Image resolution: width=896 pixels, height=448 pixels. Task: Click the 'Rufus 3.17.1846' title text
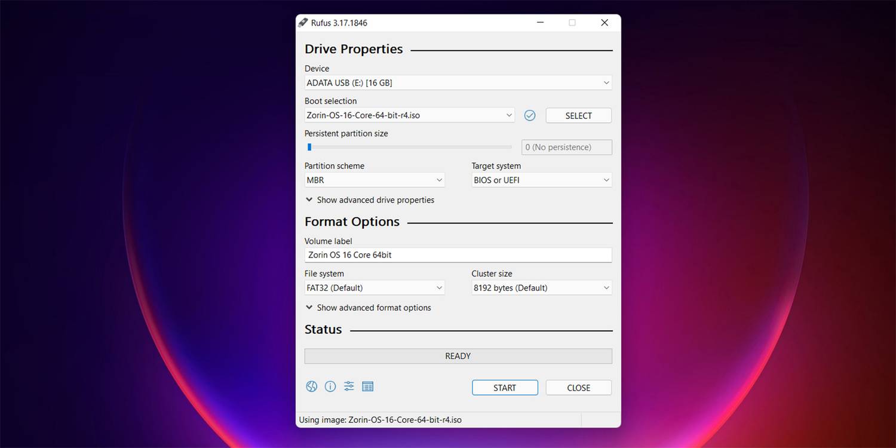pos(339,23)
